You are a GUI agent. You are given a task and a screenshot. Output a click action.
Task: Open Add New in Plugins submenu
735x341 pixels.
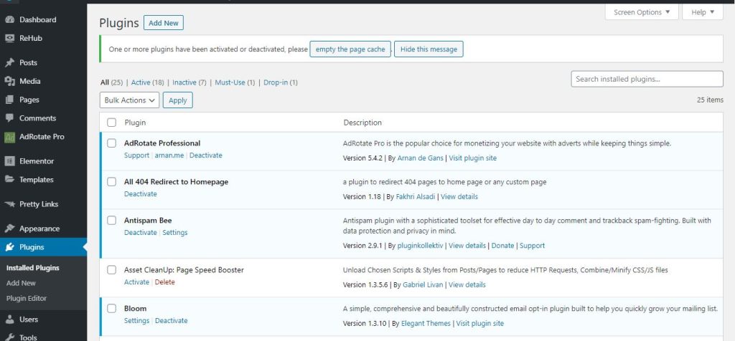(21, 283)
